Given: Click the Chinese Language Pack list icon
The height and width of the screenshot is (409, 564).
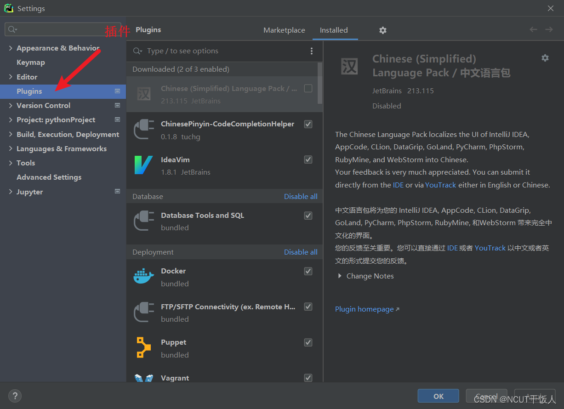Looking at the screenshot, I should (144, 94).
